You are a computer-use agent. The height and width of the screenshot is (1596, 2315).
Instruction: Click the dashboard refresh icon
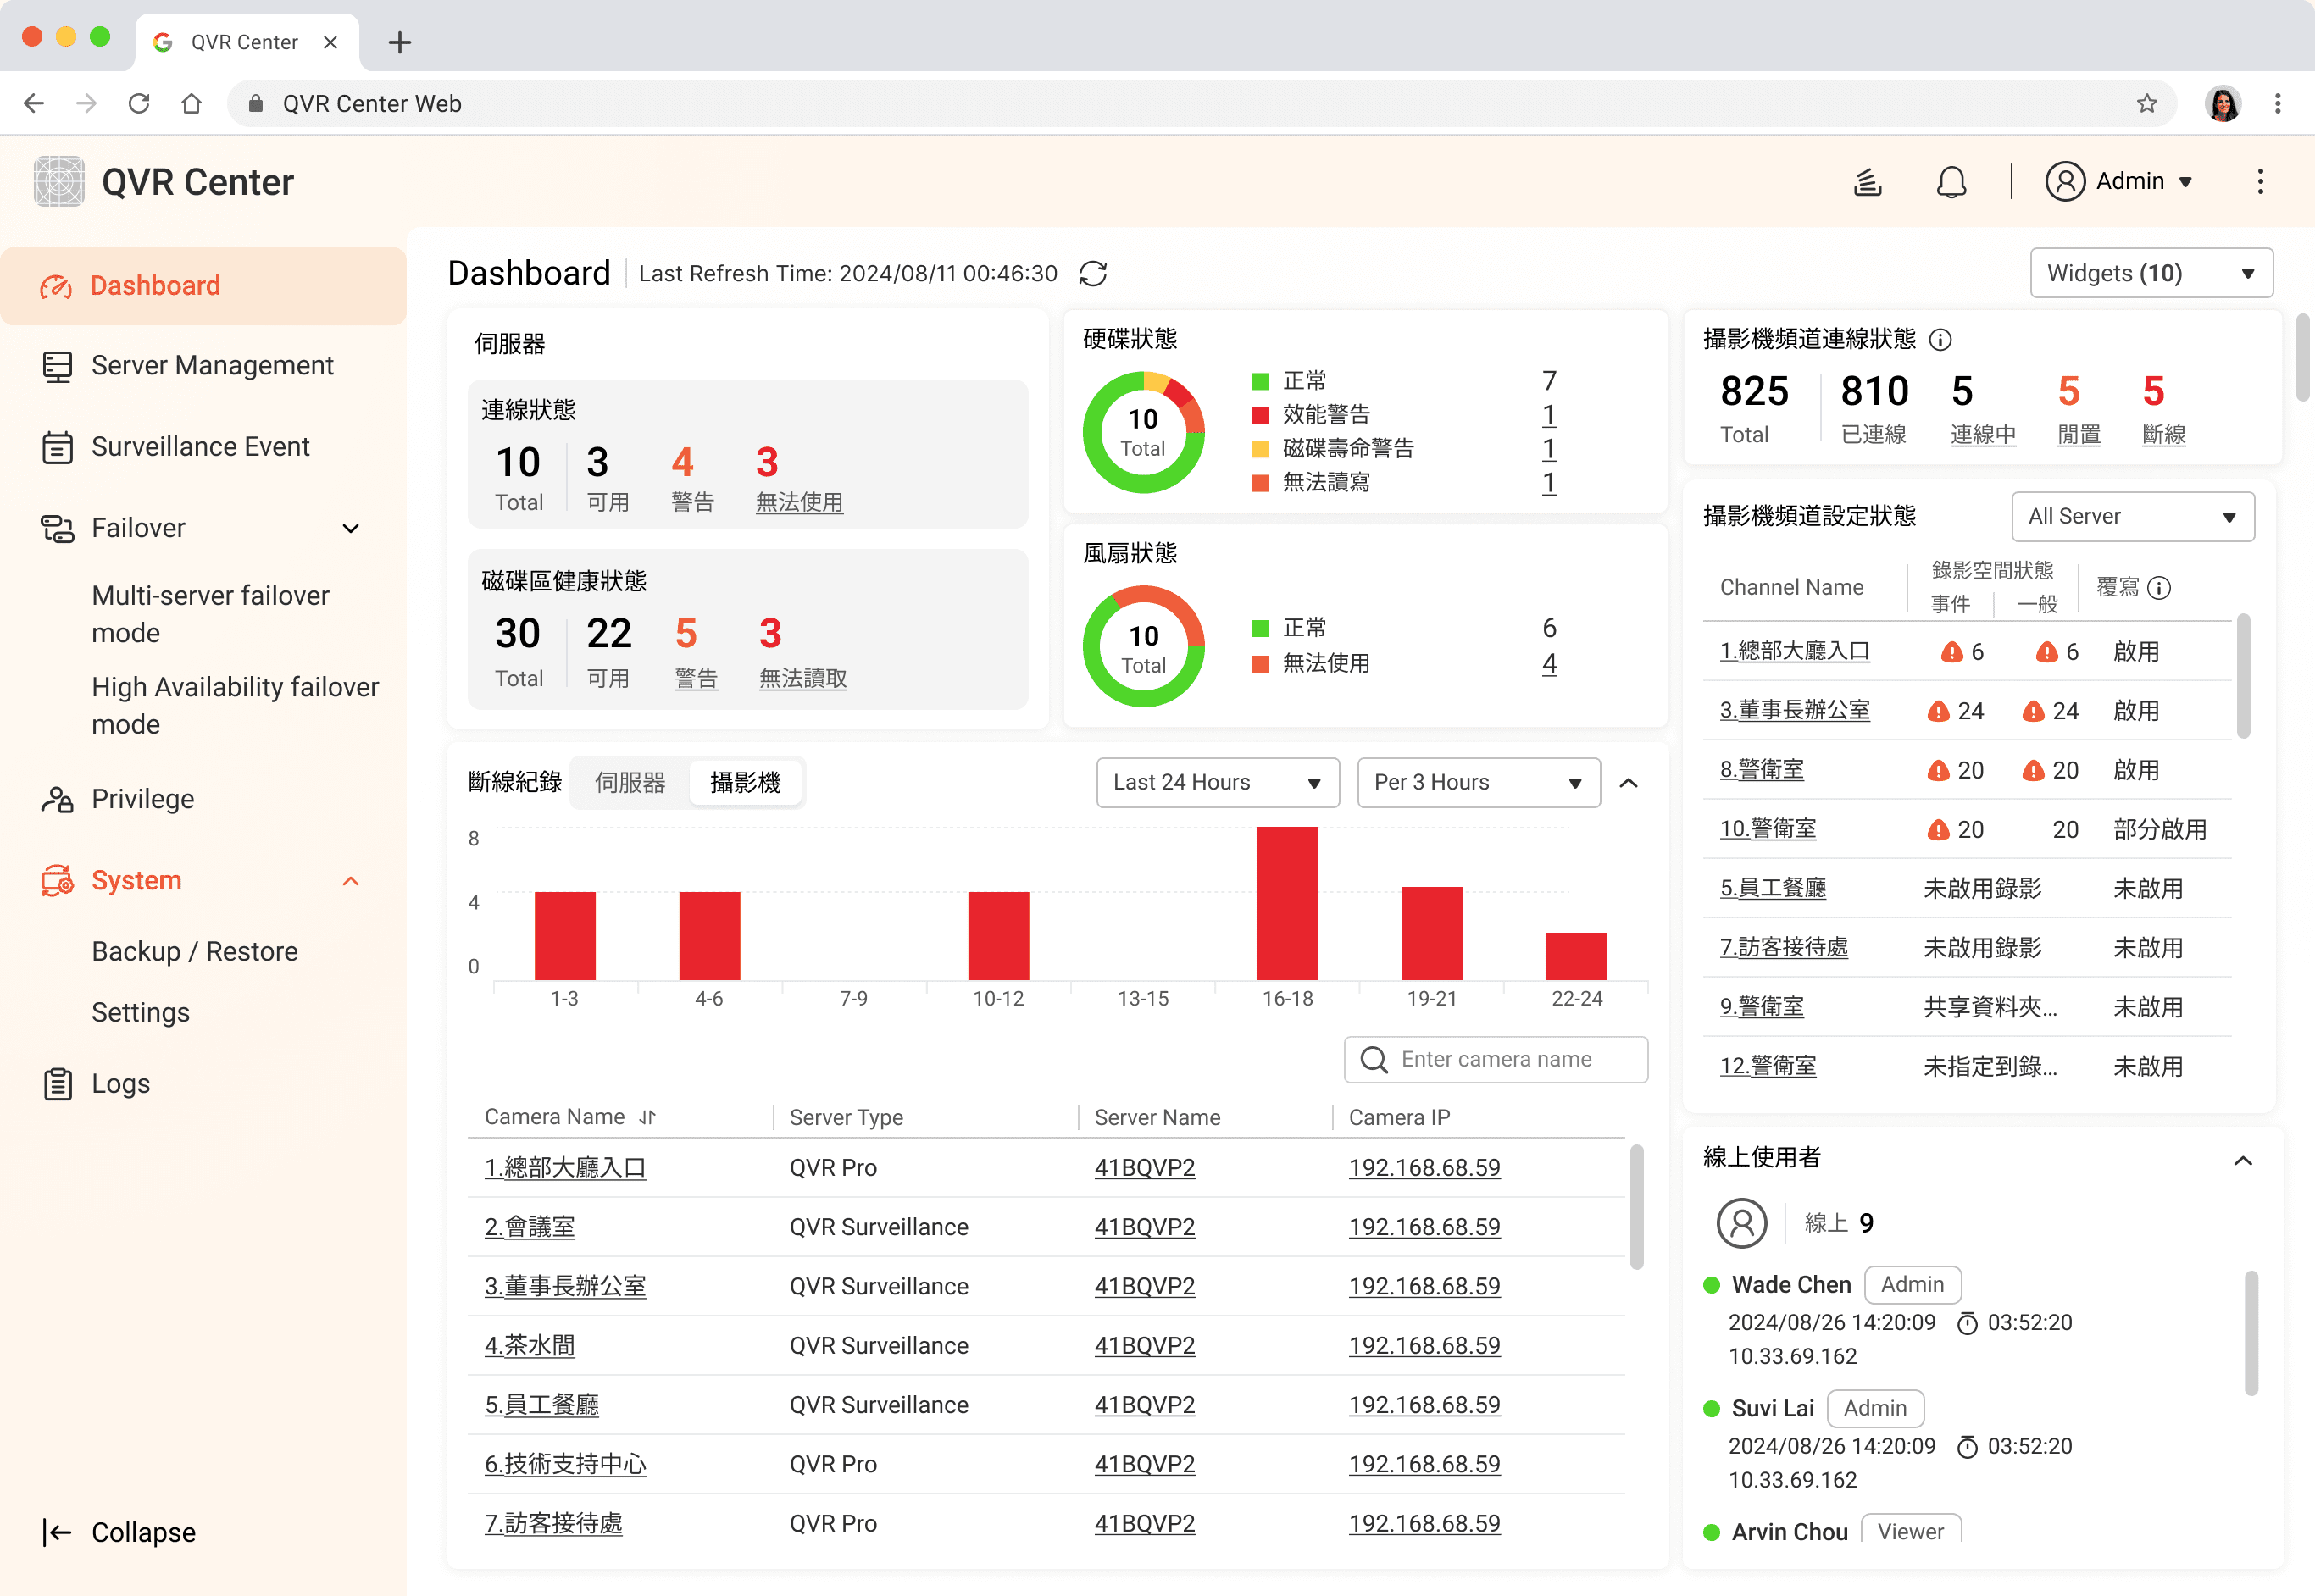point(1093,274)
